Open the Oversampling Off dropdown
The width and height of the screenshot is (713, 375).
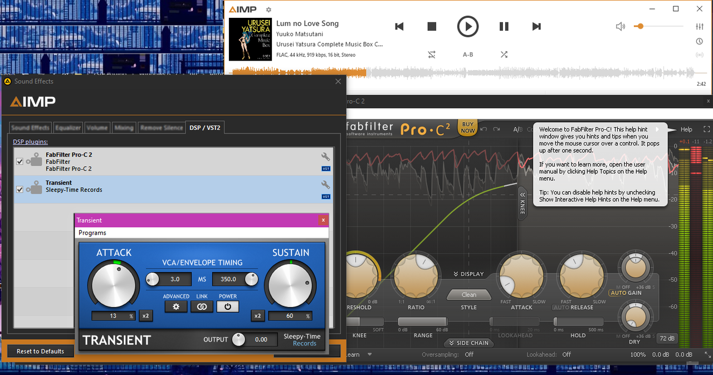click(470, 354)
